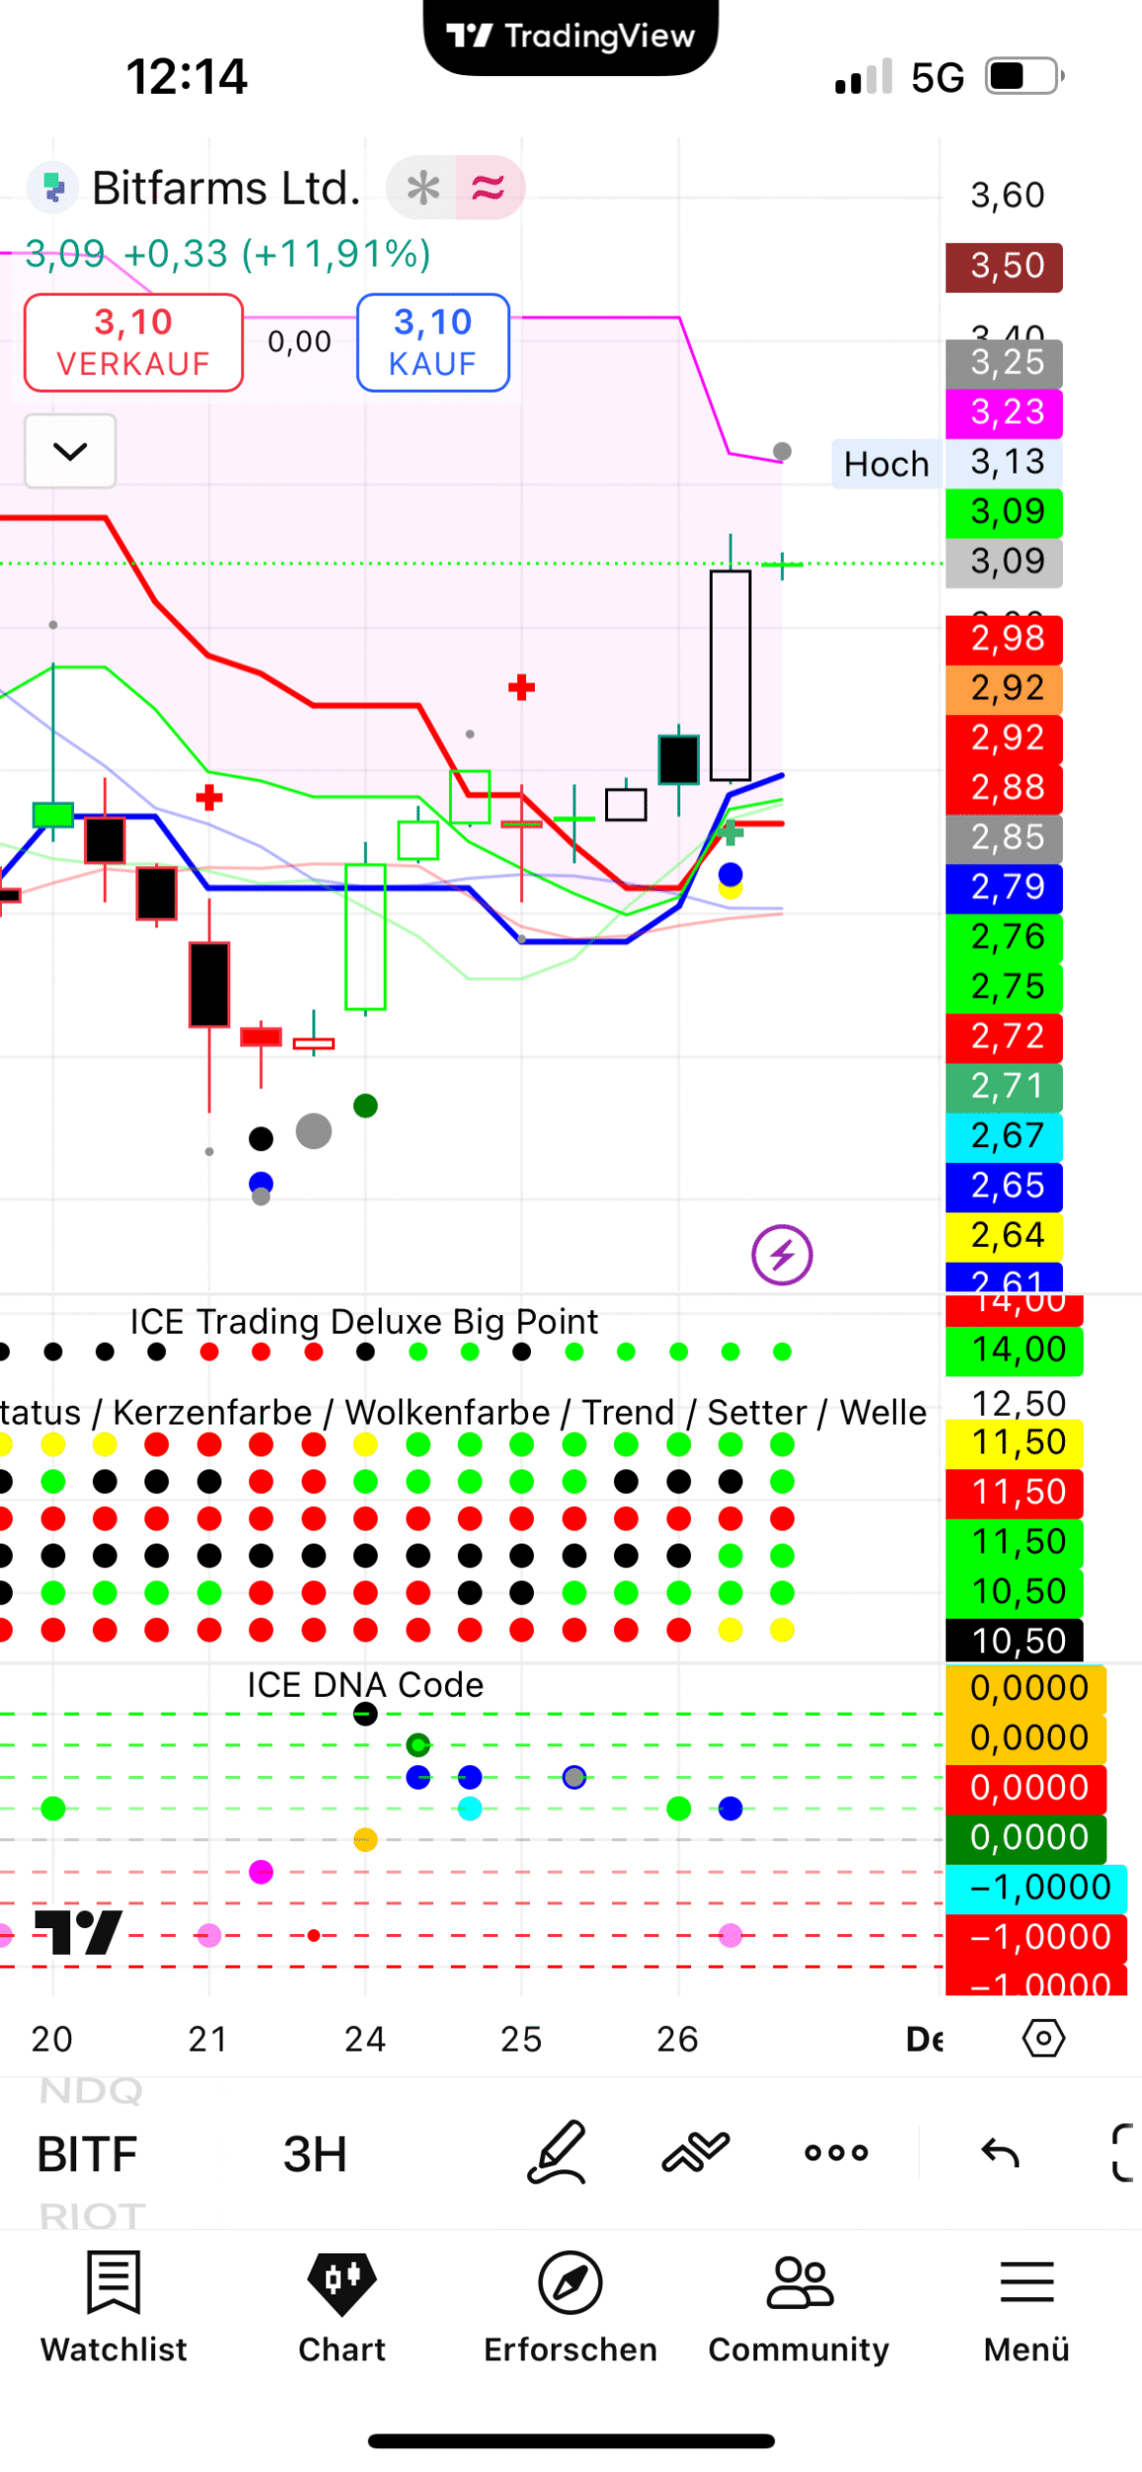Toggle the pink wave data badge

tap(488, 188)
